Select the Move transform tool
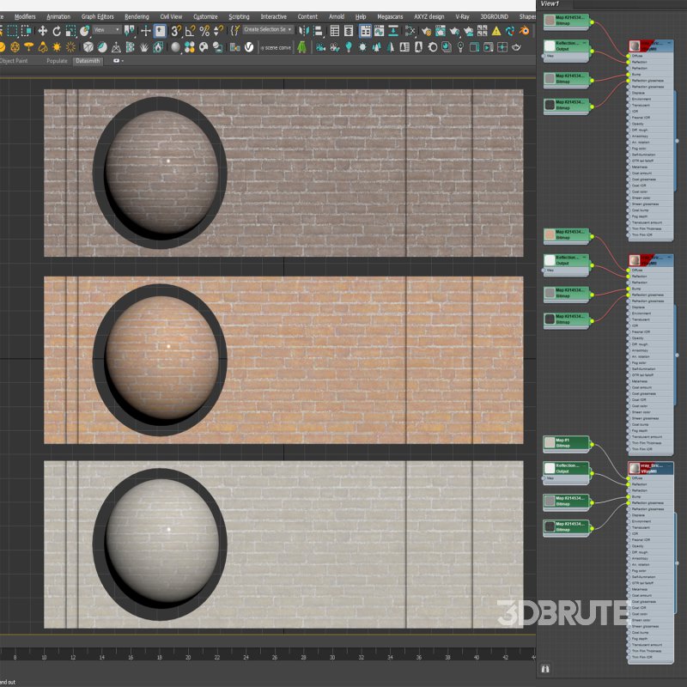The width and height of the screenshot is (687, 687). [42, 31]
